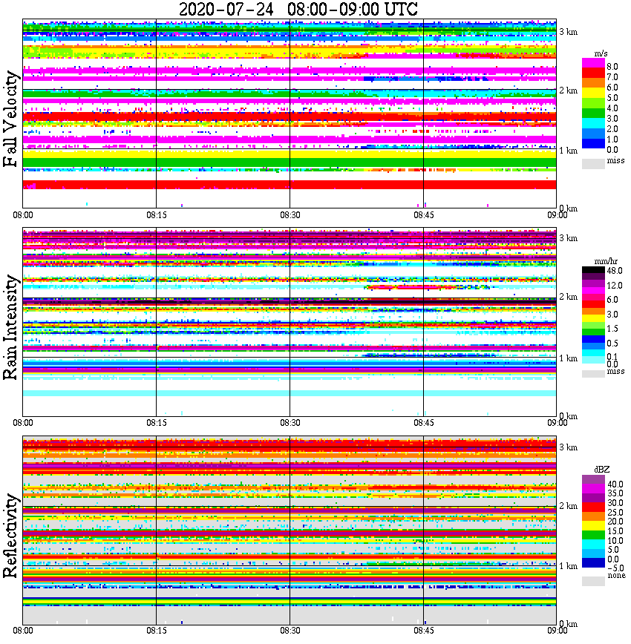The image size is (631, 644).
Task: Choose the cyan swatch in the m/s legend
Action: [x=593, y=123]
